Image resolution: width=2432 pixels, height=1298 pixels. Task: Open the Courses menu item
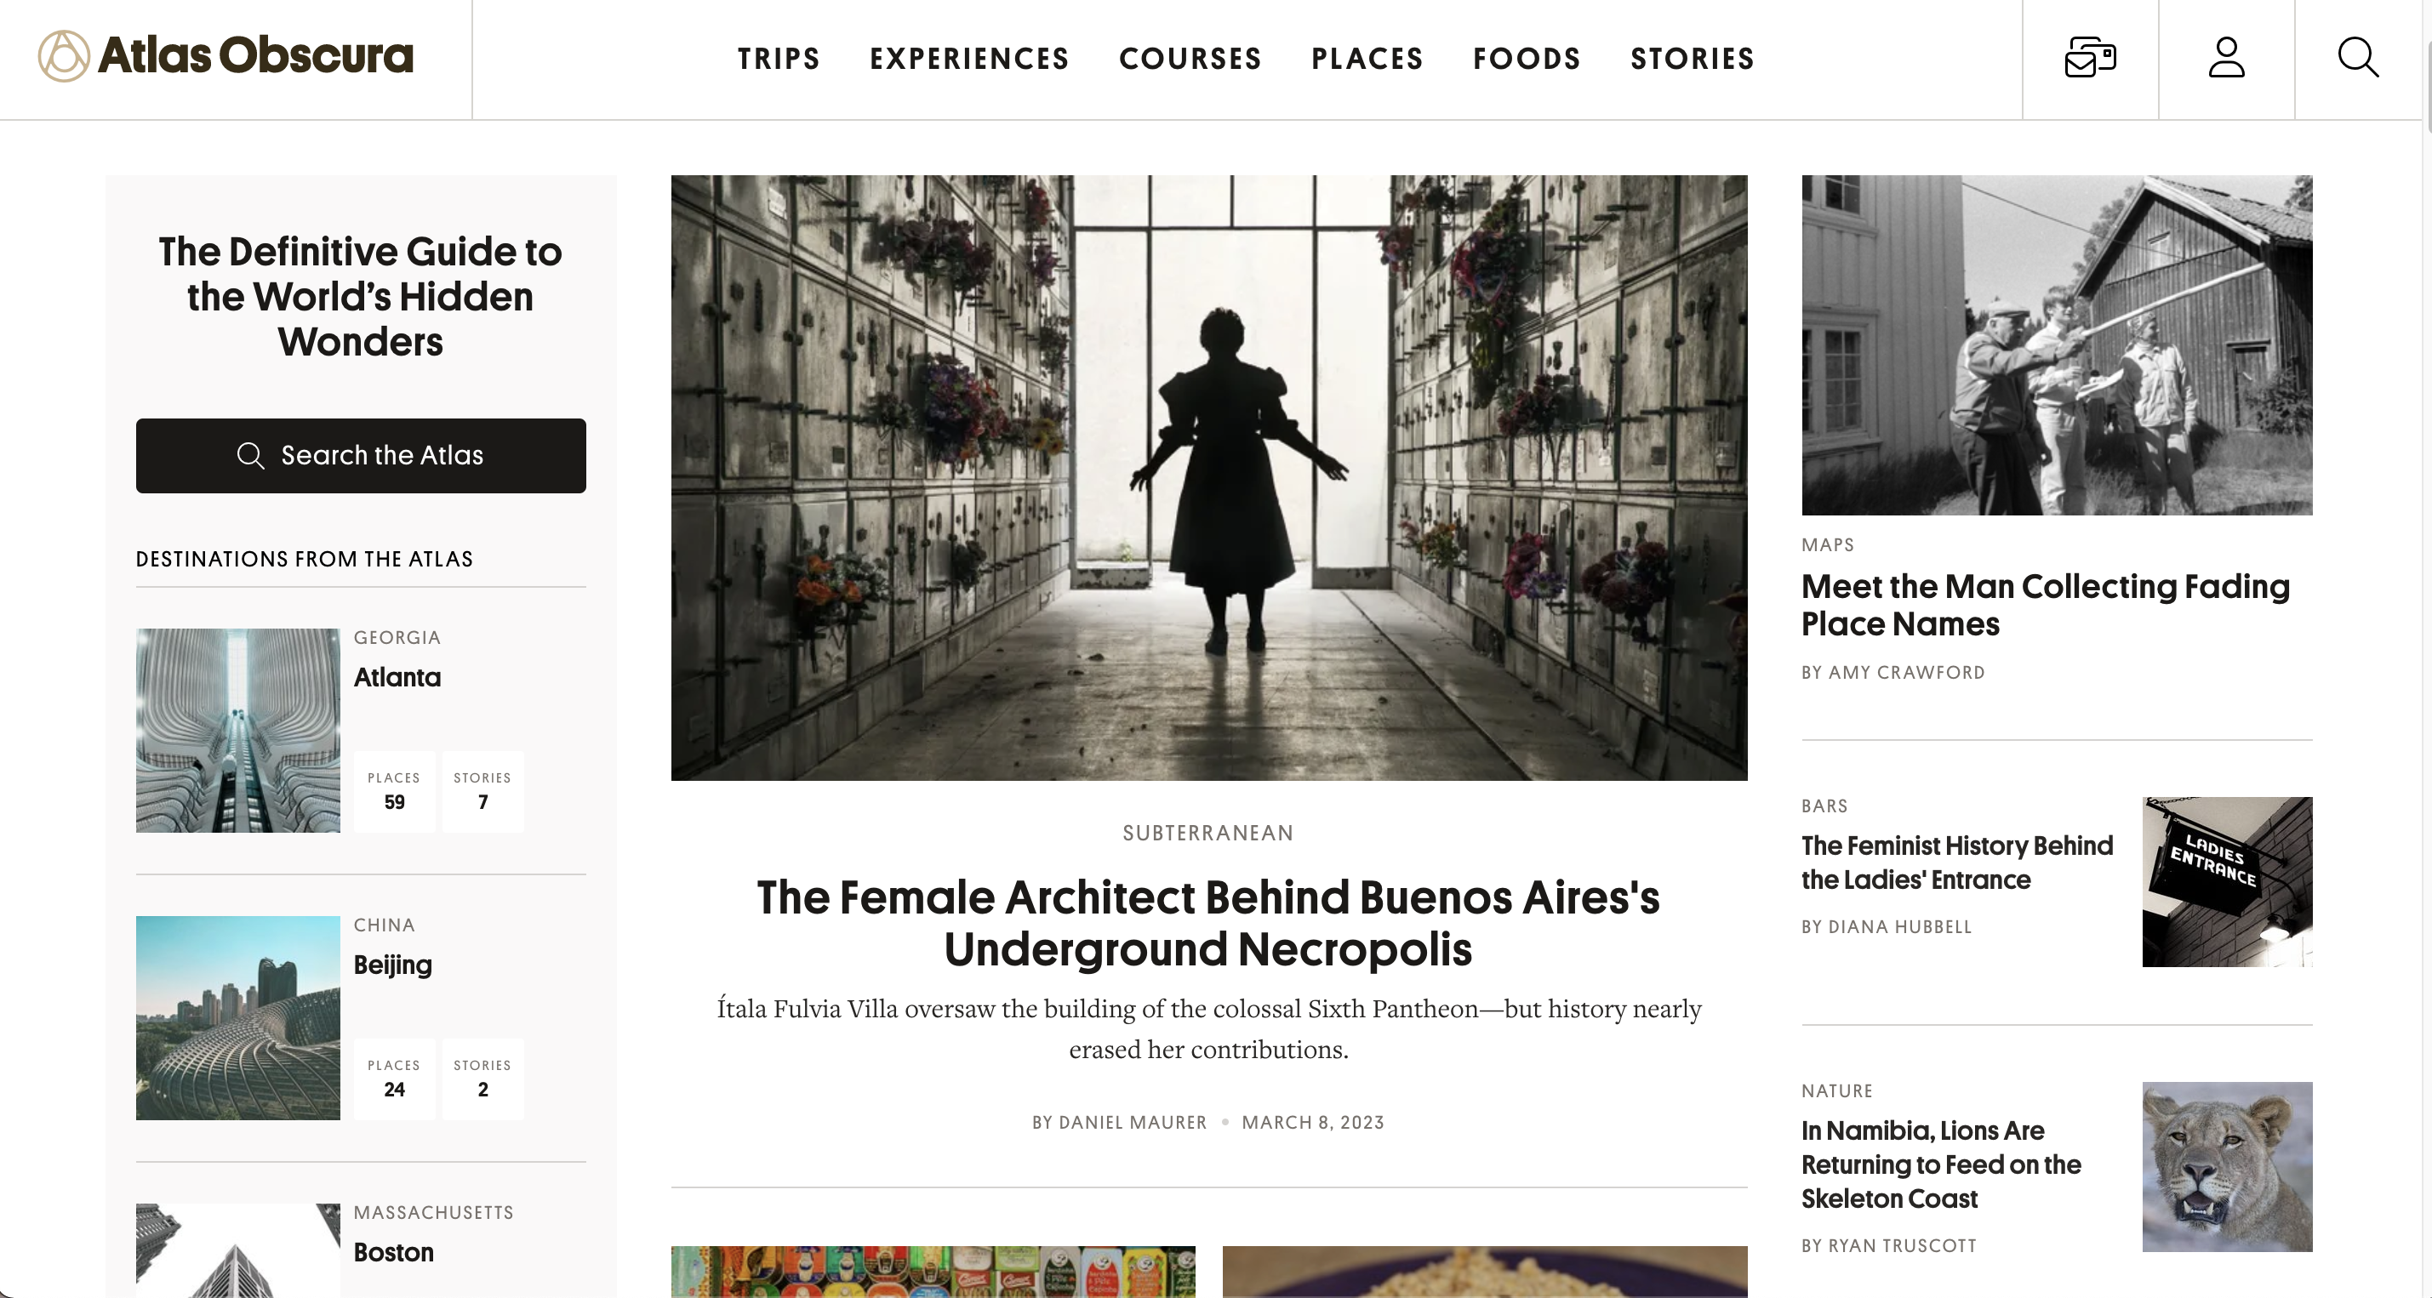pyautogui.click(x=1190, y=59)
